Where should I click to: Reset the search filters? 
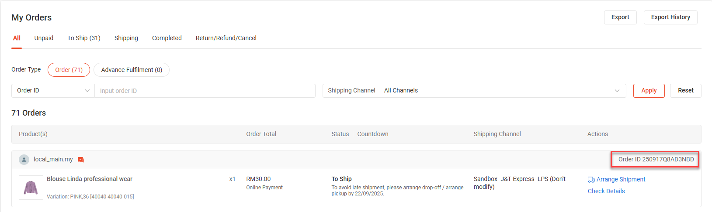685,91
